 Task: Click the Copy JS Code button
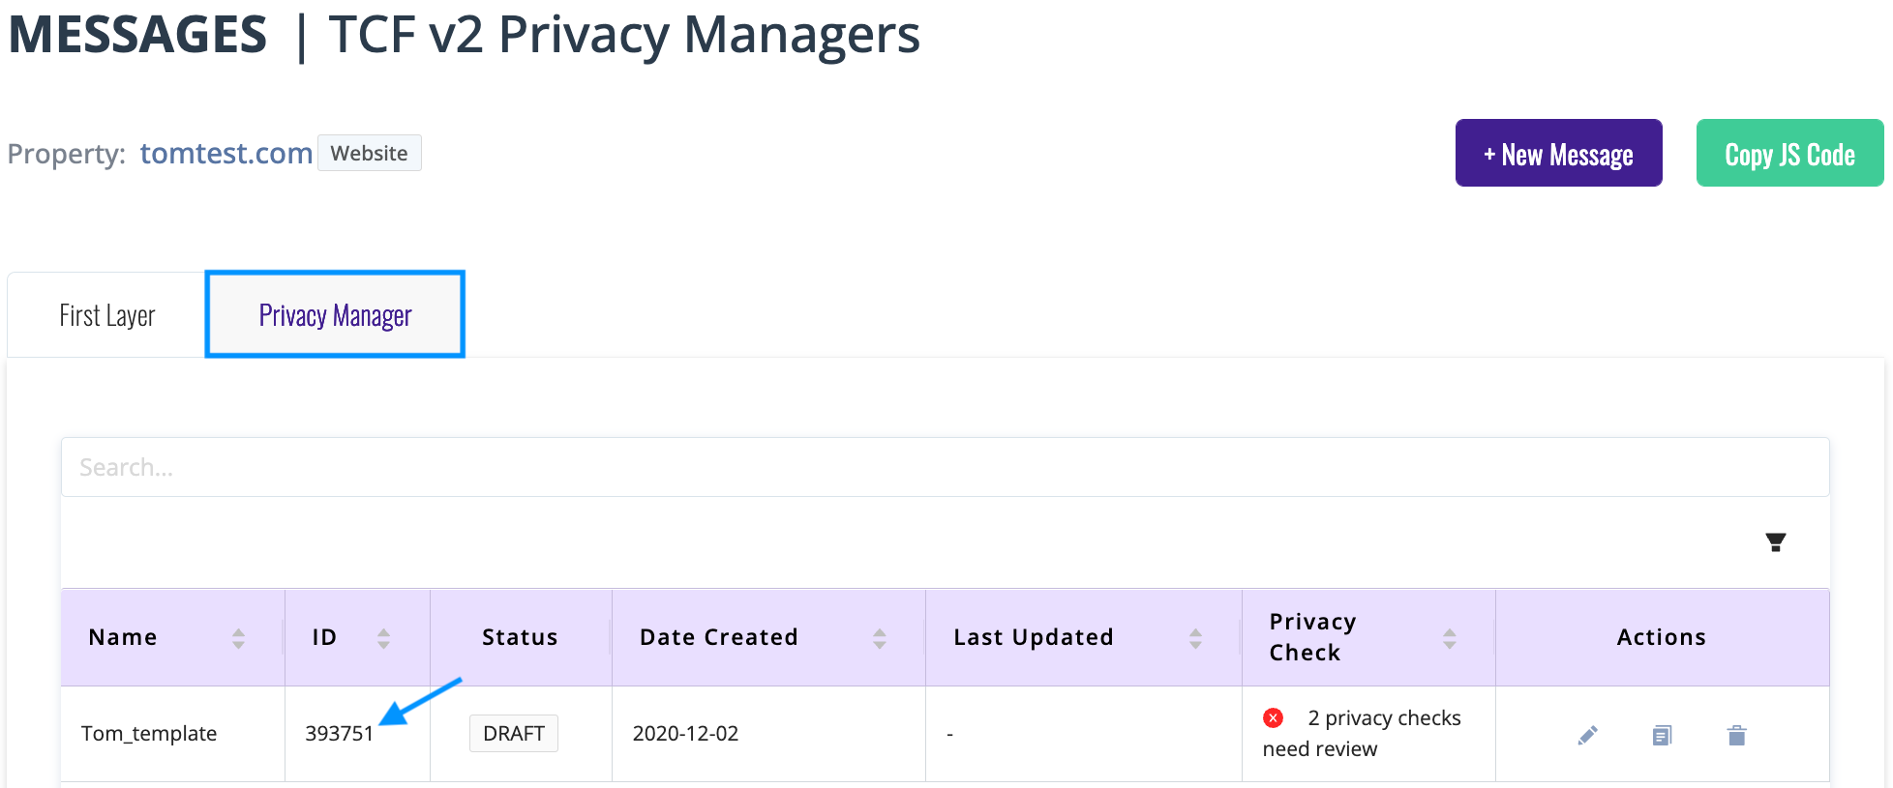pyautogui.click(x=1789, y=153)
